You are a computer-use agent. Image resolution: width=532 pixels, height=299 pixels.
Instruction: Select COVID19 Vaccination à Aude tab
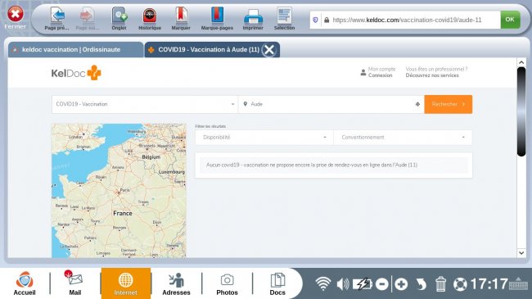coord(209,50)
